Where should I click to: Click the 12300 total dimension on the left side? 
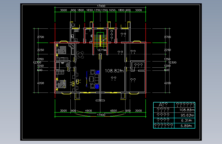point(37,63)
